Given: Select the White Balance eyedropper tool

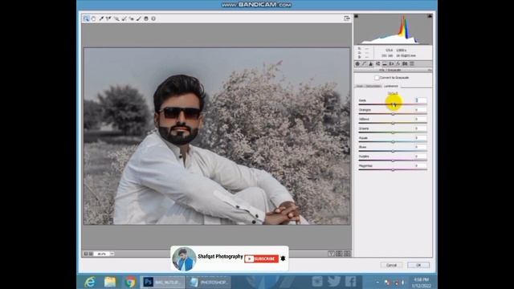Looking at the screenshot, I should click(101, 18).
